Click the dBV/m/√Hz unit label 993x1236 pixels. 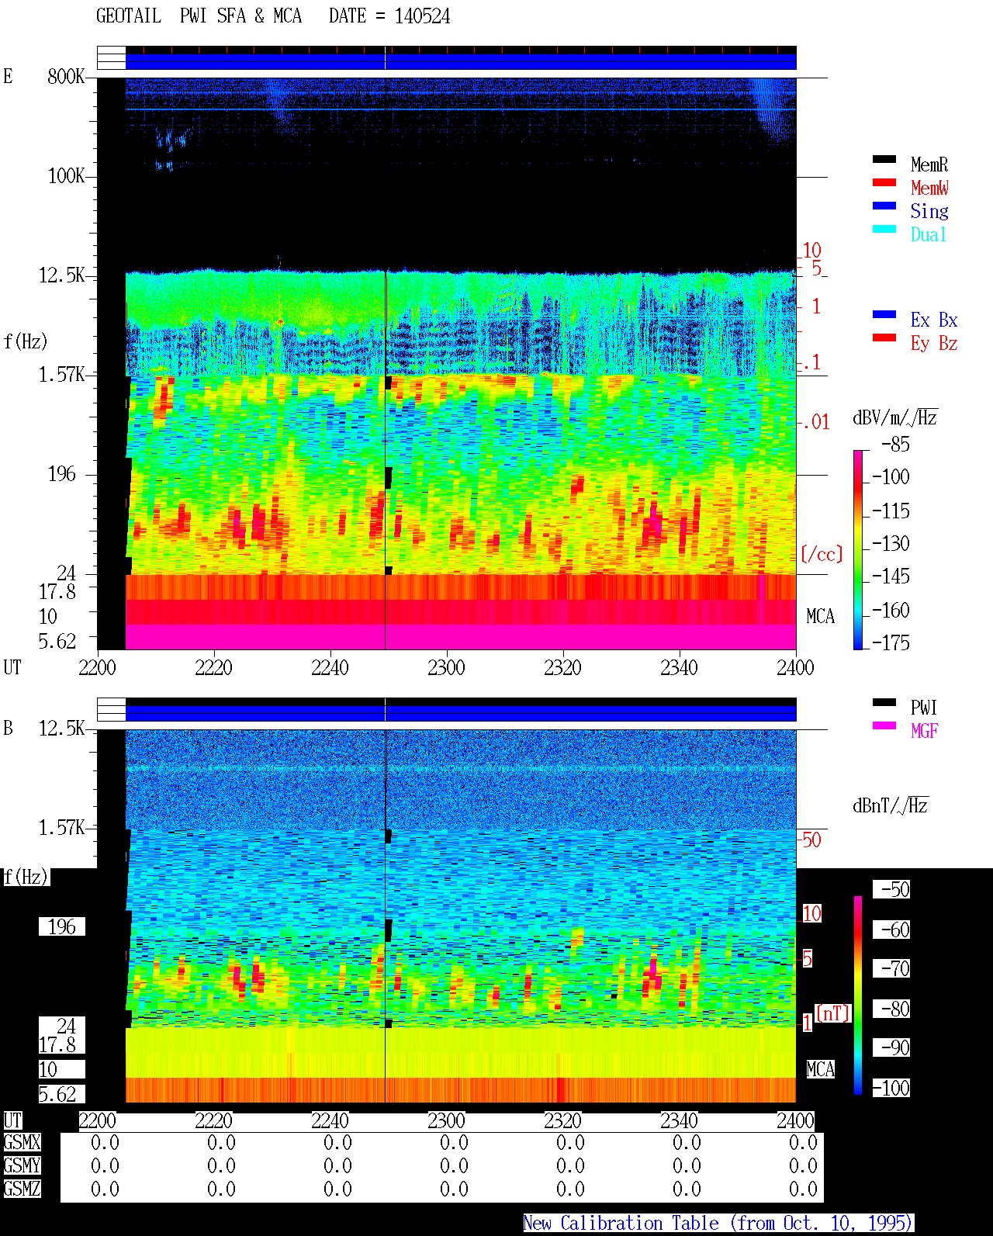(x=895, y=417)
